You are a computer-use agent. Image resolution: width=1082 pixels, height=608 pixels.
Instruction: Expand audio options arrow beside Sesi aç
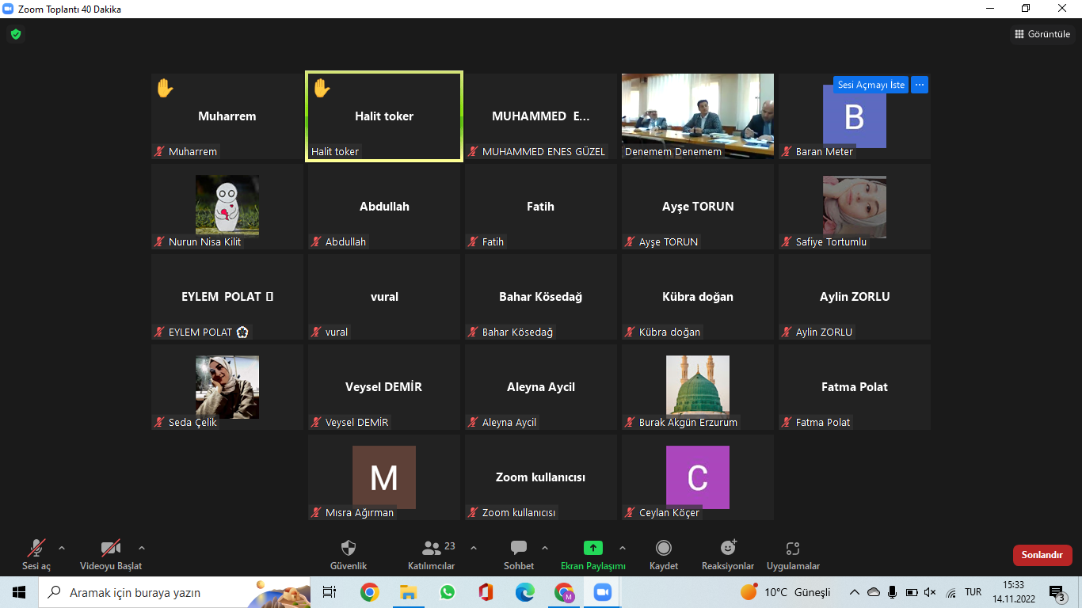coord(62,548)
